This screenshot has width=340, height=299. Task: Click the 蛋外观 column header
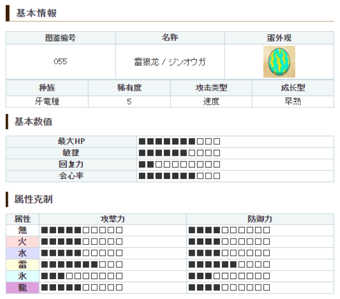(x=279, y=38)
